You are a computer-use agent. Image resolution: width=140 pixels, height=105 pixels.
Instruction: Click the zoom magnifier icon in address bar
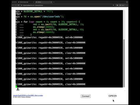tap(113, 5)
